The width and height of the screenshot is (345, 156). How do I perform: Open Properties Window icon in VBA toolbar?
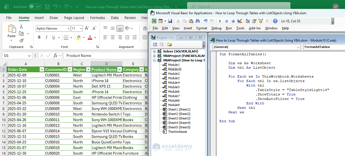tap(254, 21)
